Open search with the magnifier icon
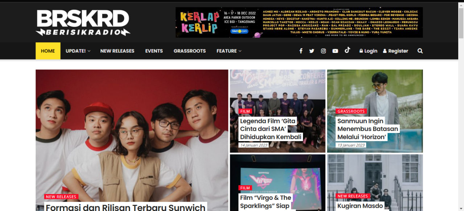464x211 pixels. click(x=420, y=51)
